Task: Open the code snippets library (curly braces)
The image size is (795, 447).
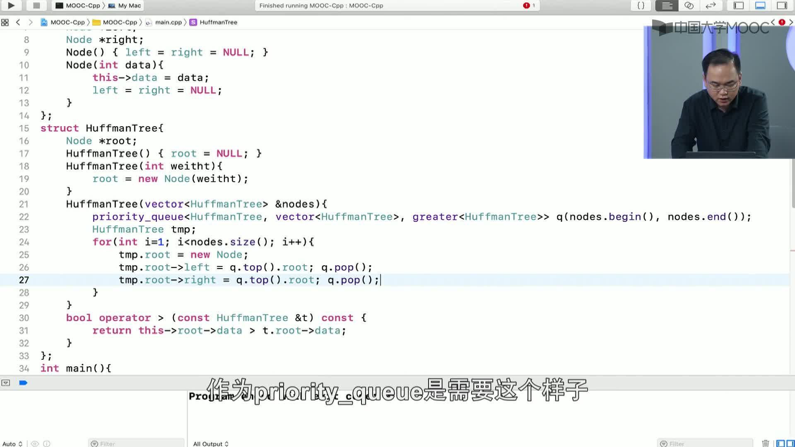Action: coord(641,5)
